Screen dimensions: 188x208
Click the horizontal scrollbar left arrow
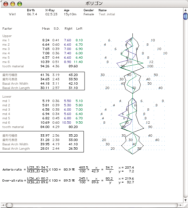pos(3,205)
